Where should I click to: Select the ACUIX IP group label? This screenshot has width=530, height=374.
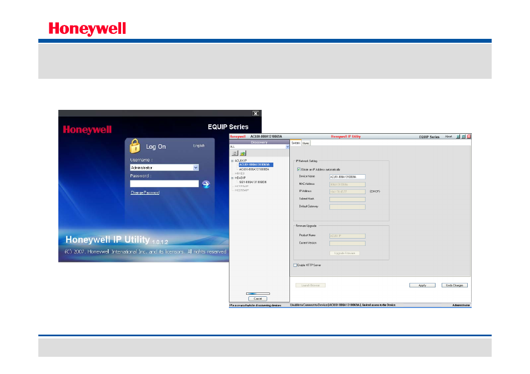click(241, 161)
